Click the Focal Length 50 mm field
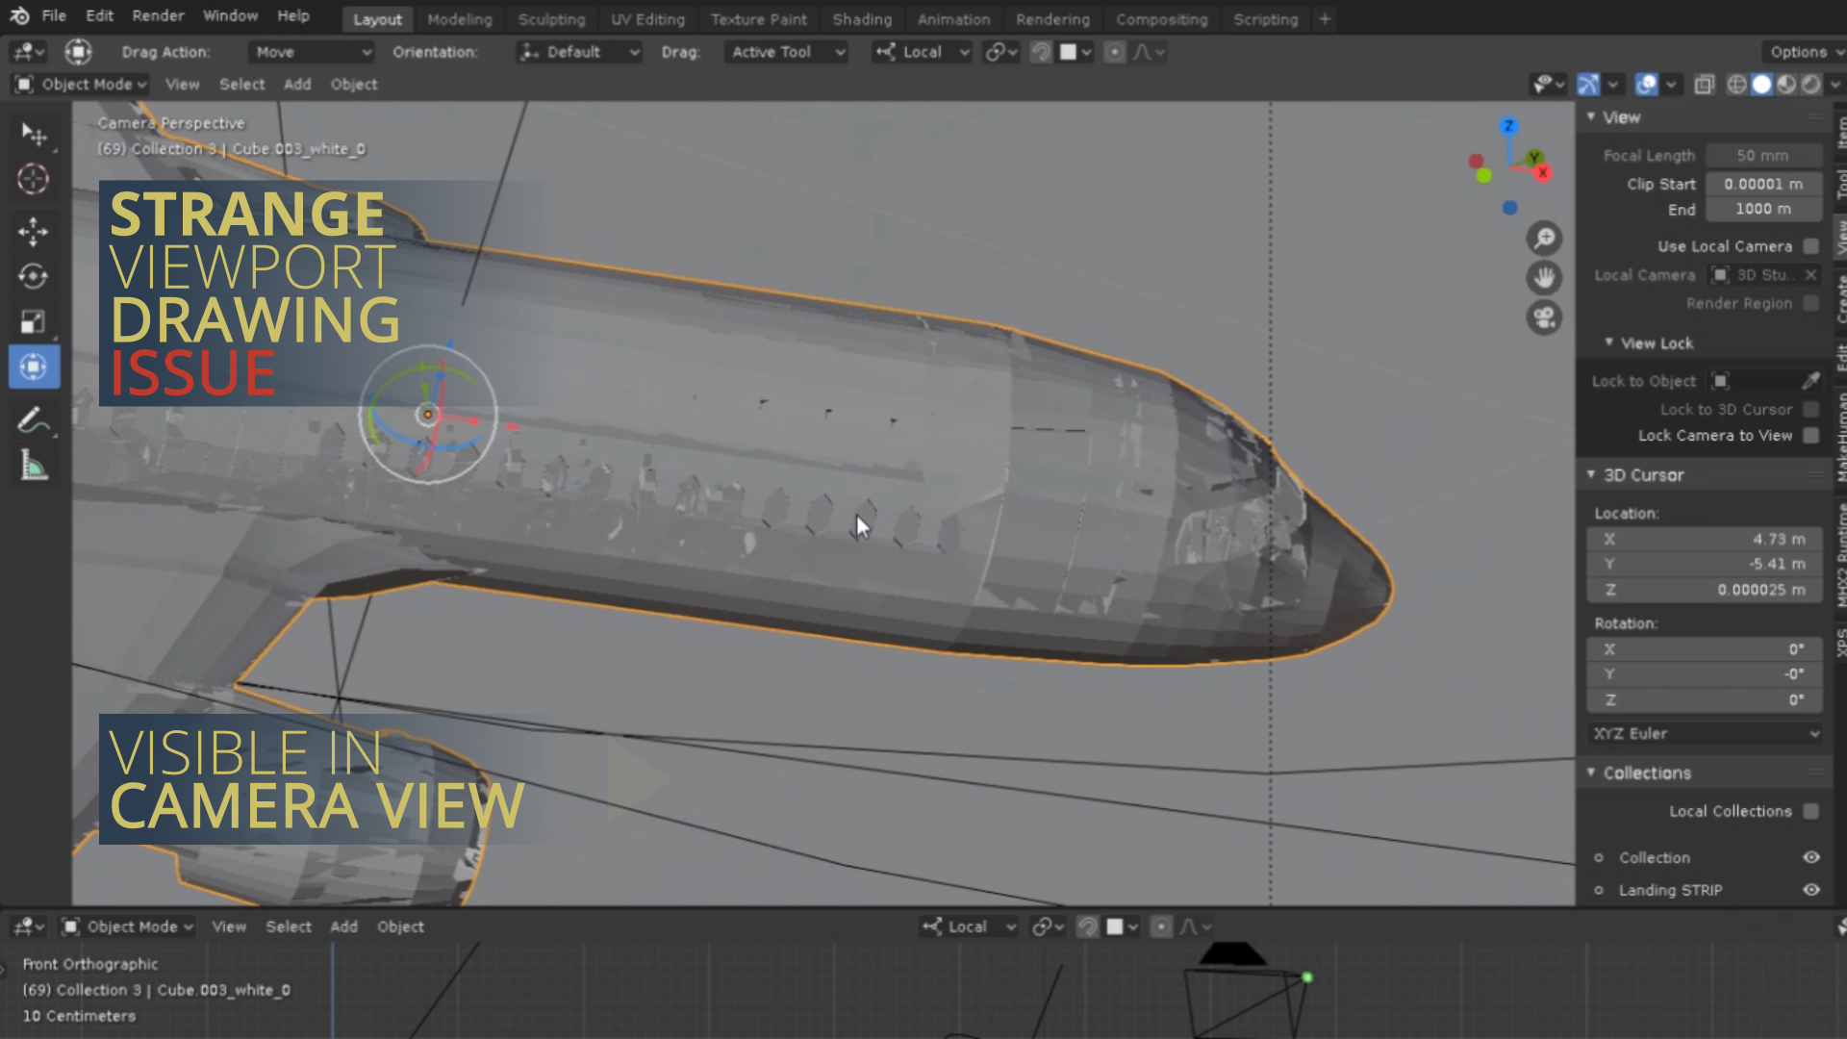1847x1039 pixels. (1764, 156)
